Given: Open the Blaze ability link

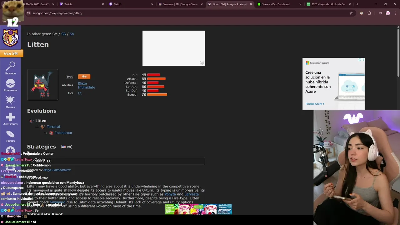Looking at the screenshot, I should (x=82, y=83).
